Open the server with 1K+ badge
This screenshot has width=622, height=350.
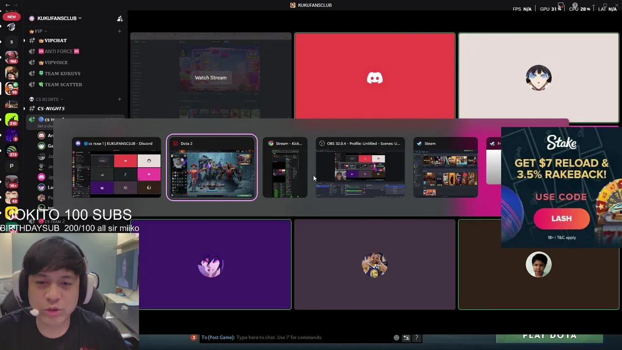(12, 182)
